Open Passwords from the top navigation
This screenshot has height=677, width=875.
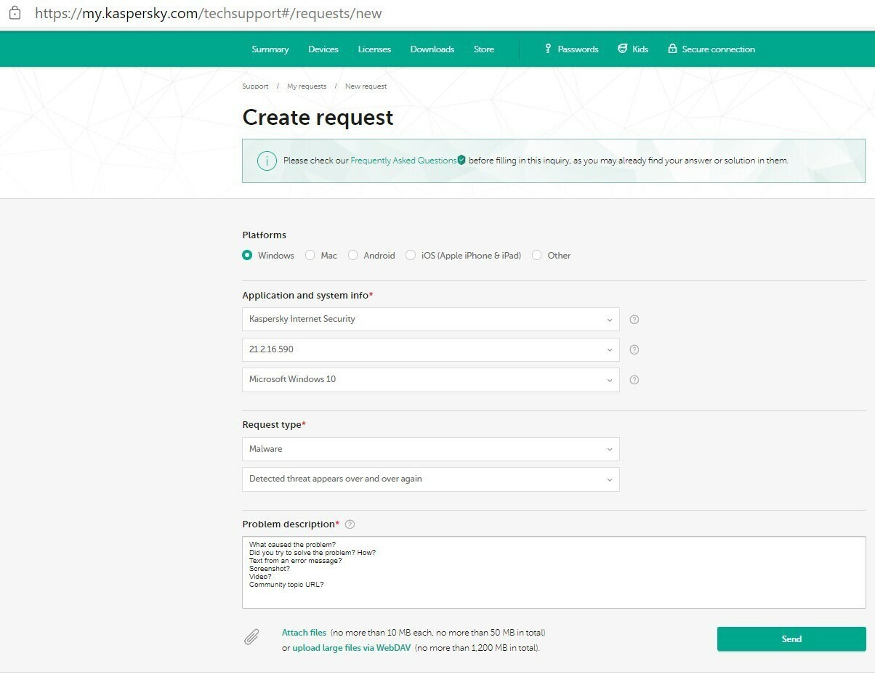click(x=571, y=49)
